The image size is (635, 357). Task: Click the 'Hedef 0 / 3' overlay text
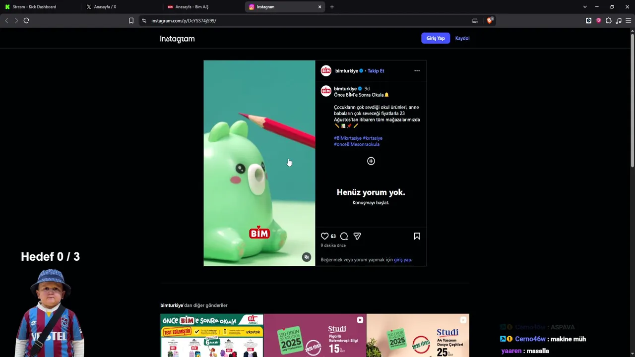point(50,257)
